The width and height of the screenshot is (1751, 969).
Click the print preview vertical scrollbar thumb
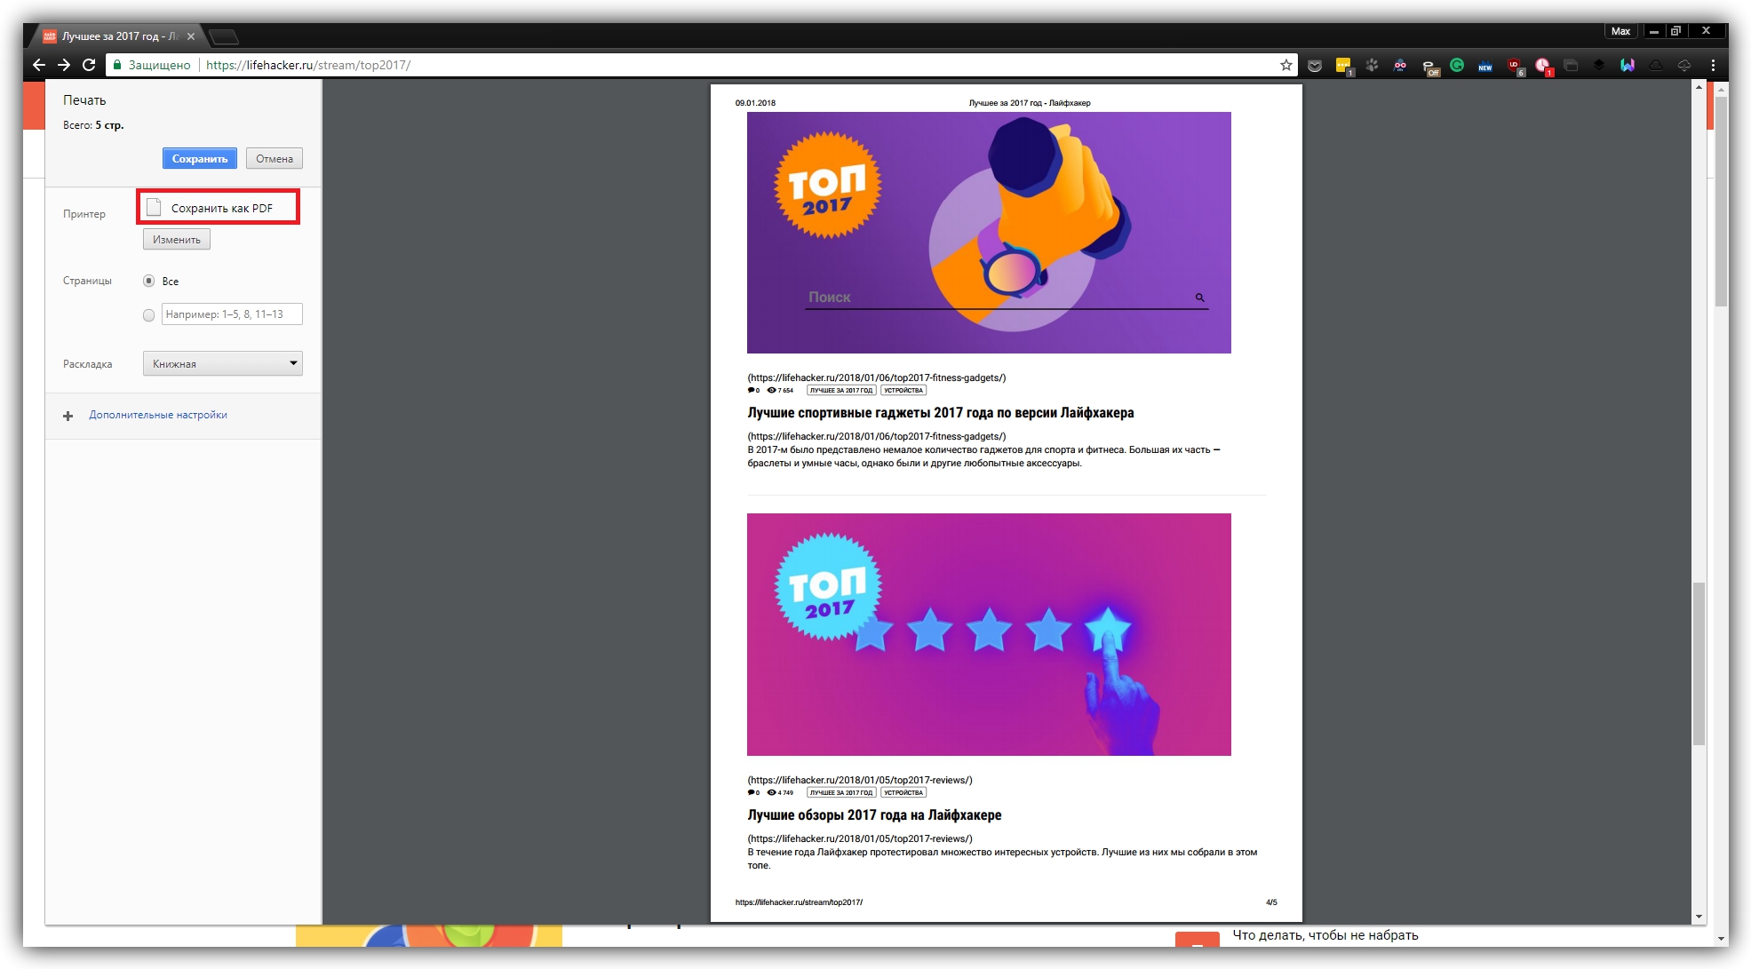[1699, 663]
